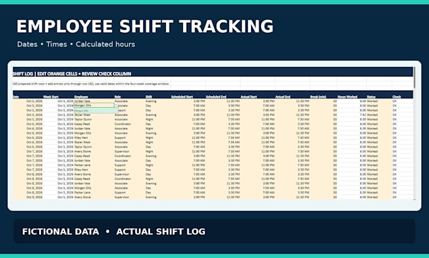Select Casey Reed in the Oct 6 row
This screenshot has height=258, width=429.
point(82,124)
